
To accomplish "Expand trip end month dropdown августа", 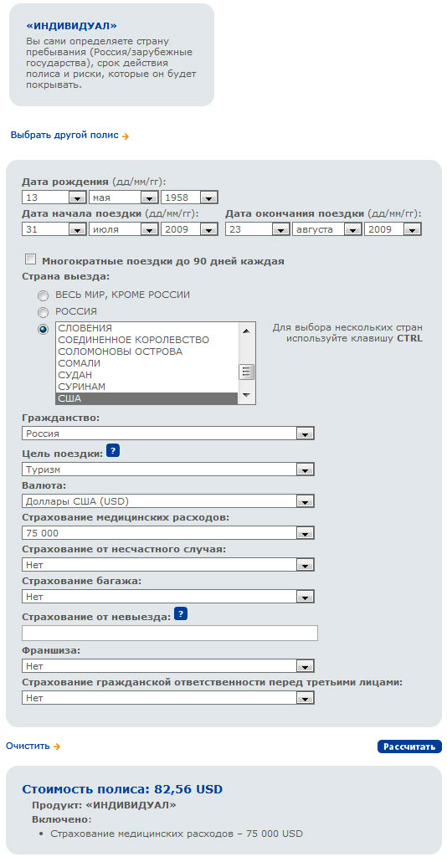I will [x=326, y=229].
